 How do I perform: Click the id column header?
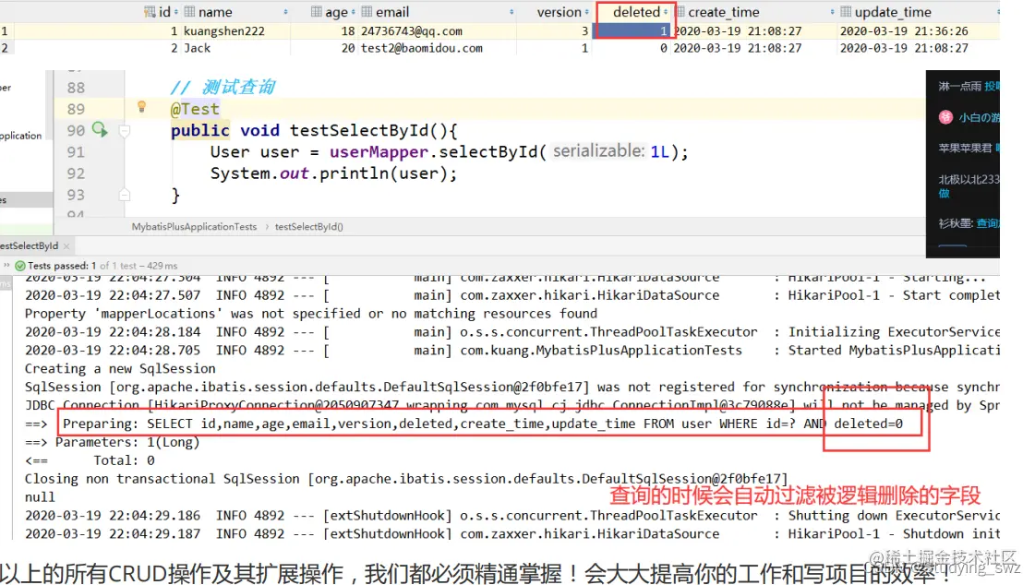click(163, 12)
